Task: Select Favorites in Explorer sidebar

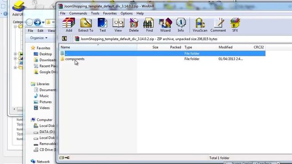Action: click(43, 48)
